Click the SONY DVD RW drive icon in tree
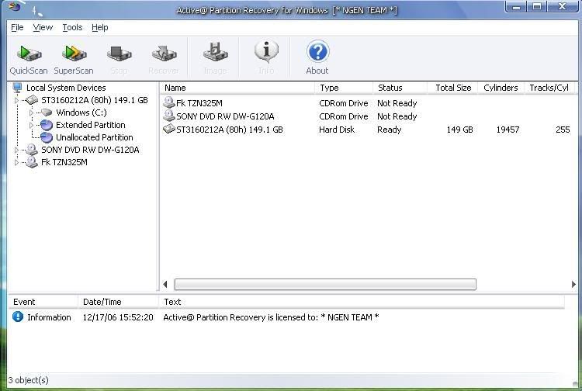Image resolution: width=582 pixels, height=391 pixels. click(32, 150)
